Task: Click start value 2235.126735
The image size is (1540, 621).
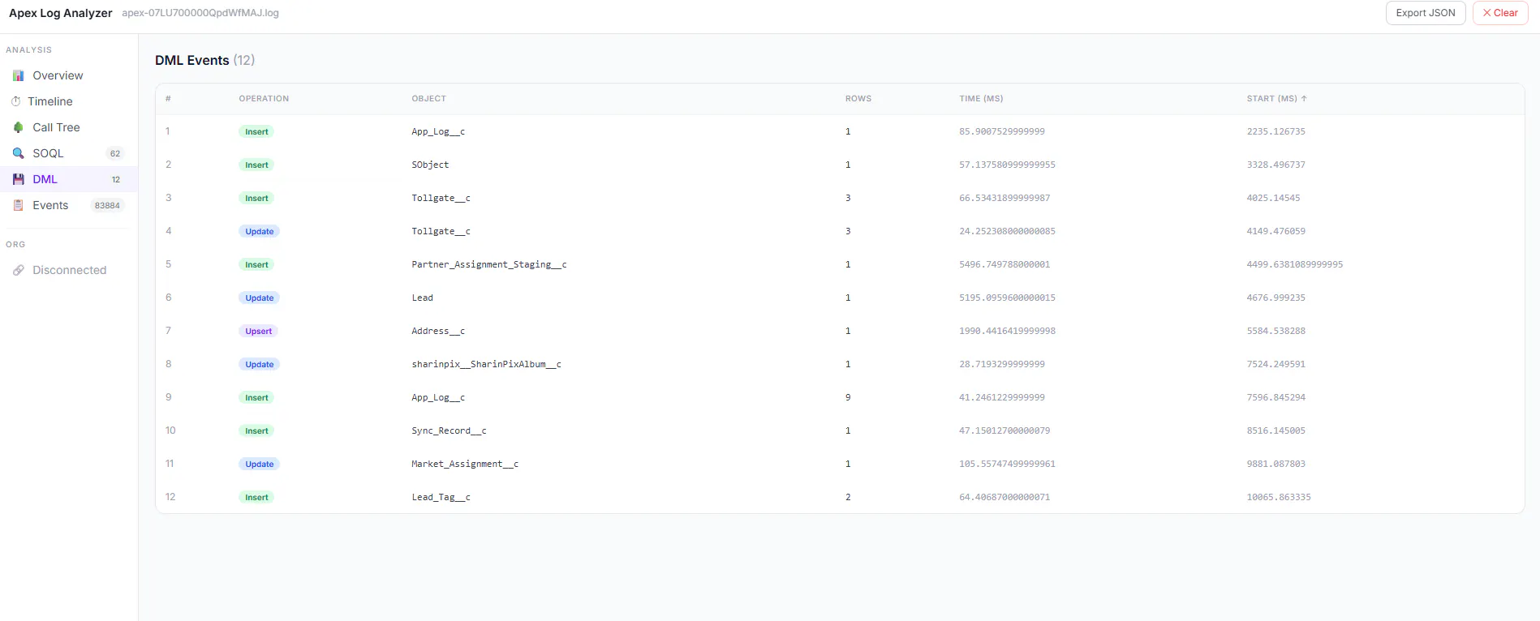Action: point(1276,131)
